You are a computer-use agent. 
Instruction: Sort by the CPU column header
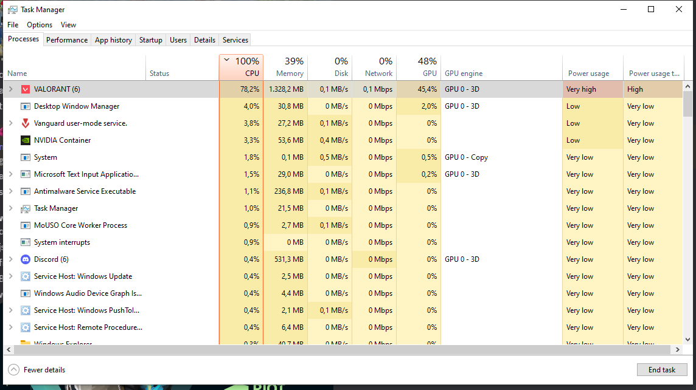241,67
